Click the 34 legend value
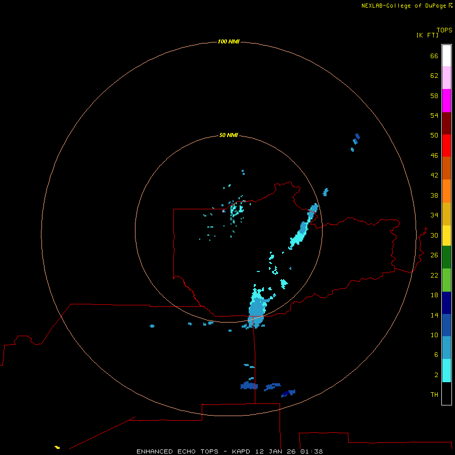 point(434,215)
